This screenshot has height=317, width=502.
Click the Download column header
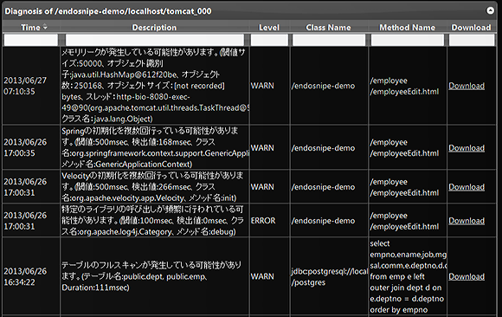tap(471, 28)
